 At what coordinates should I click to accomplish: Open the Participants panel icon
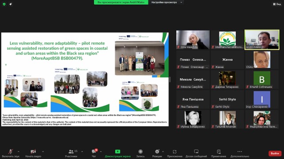pyautogui.click(x=71, y=152)
